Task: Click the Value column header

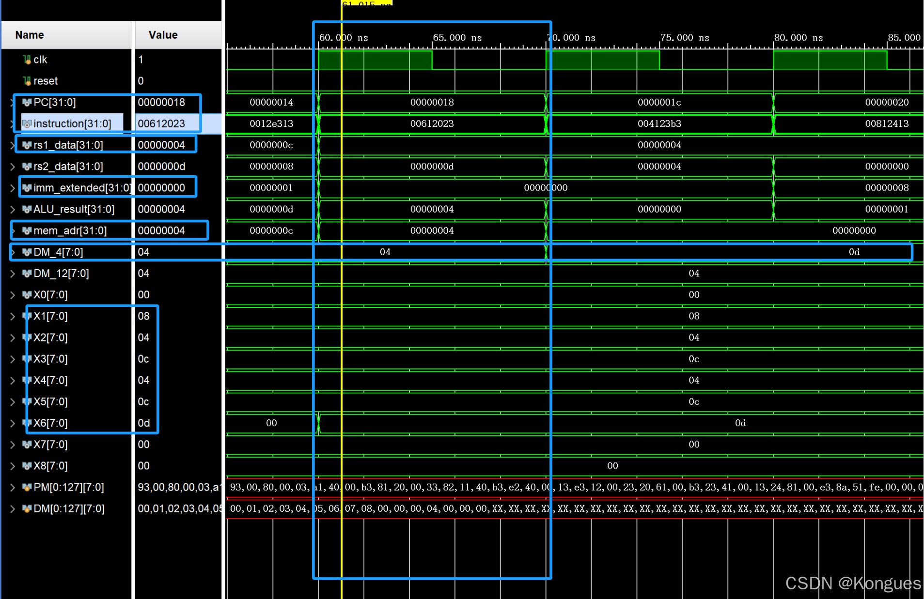Action: point(178,35)
